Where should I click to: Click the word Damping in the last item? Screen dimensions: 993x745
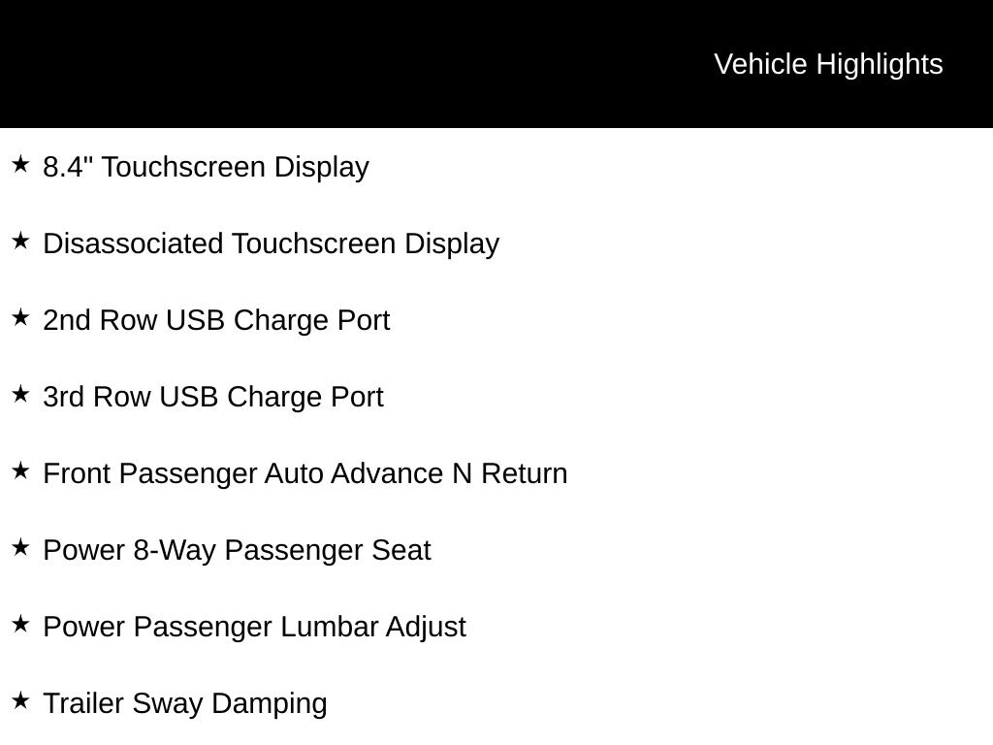tap(270, 704)
